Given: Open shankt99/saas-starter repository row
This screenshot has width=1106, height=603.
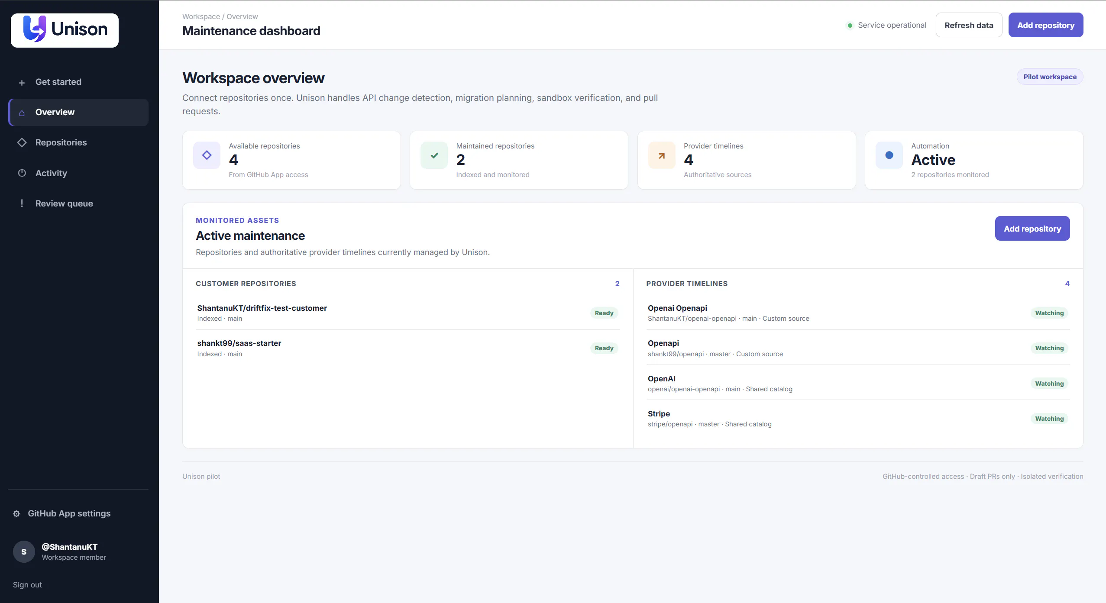Looking at the screenshot, I should tap(407, 348).
